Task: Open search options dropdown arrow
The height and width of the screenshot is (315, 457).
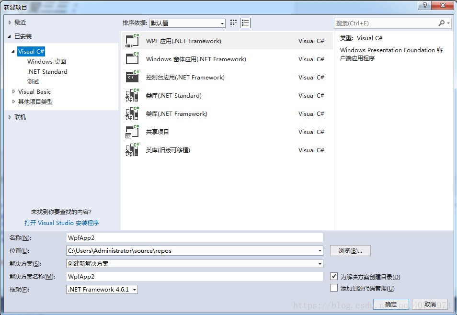Action: (x=448, y=23)
